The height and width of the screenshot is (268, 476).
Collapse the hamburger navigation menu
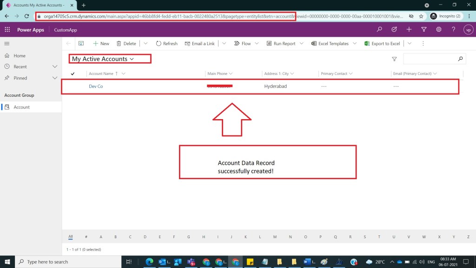pos(7,43)
